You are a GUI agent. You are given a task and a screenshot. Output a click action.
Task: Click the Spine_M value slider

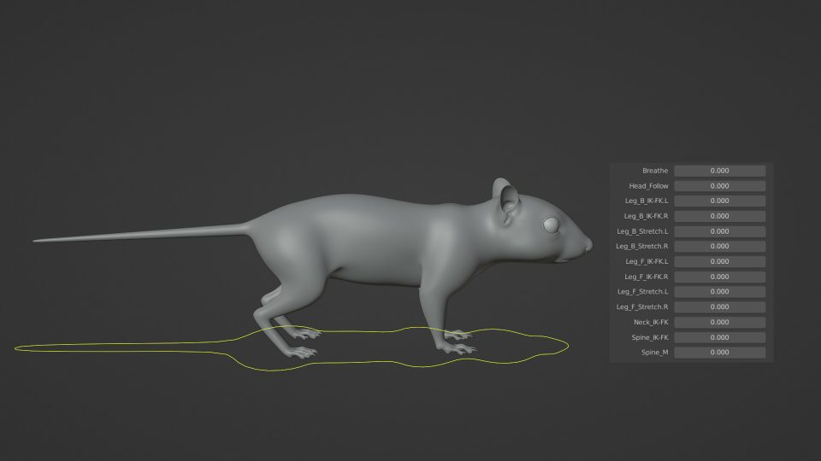click(x=719, y=352)
